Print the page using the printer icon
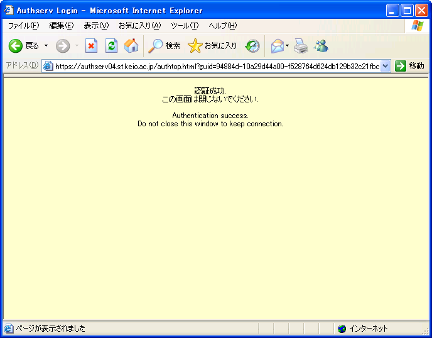Image resolution: width=432 pixels, height=338 pixels. (x=301, y=46)
